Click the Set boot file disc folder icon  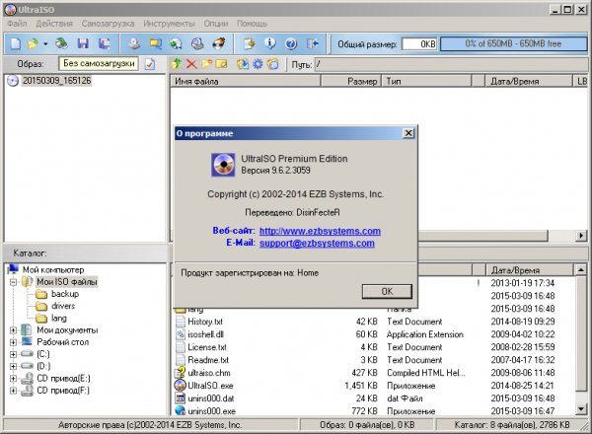pyautogui.click(x=273, y=64)
